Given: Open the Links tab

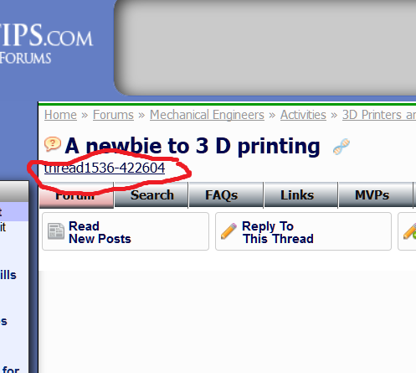Looking at the screenshot, I should (301, 195).
